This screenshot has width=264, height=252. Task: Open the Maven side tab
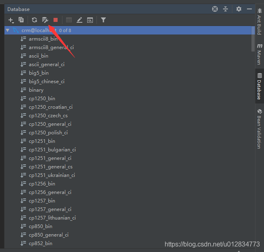pyautogui.click(x=260, y=54)
